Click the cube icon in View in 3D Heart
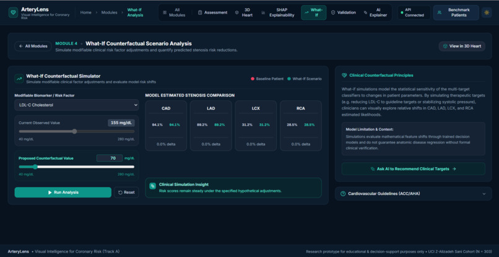The height and width of the screenshot is (257, 499). (x=445, y=46)
